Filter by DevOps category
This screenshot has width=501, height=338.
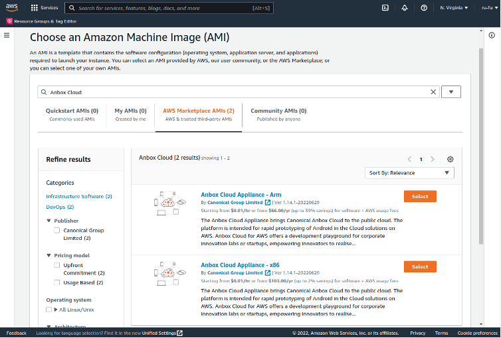tap(60, 207)
